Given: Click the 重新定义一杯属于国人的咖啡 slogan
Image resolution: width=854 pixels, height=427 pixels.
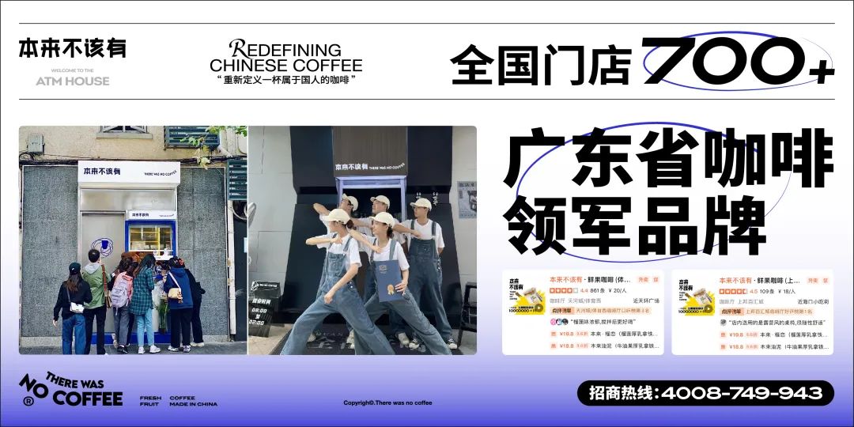Looking at the screenshot, I should [x=286, y=80].
